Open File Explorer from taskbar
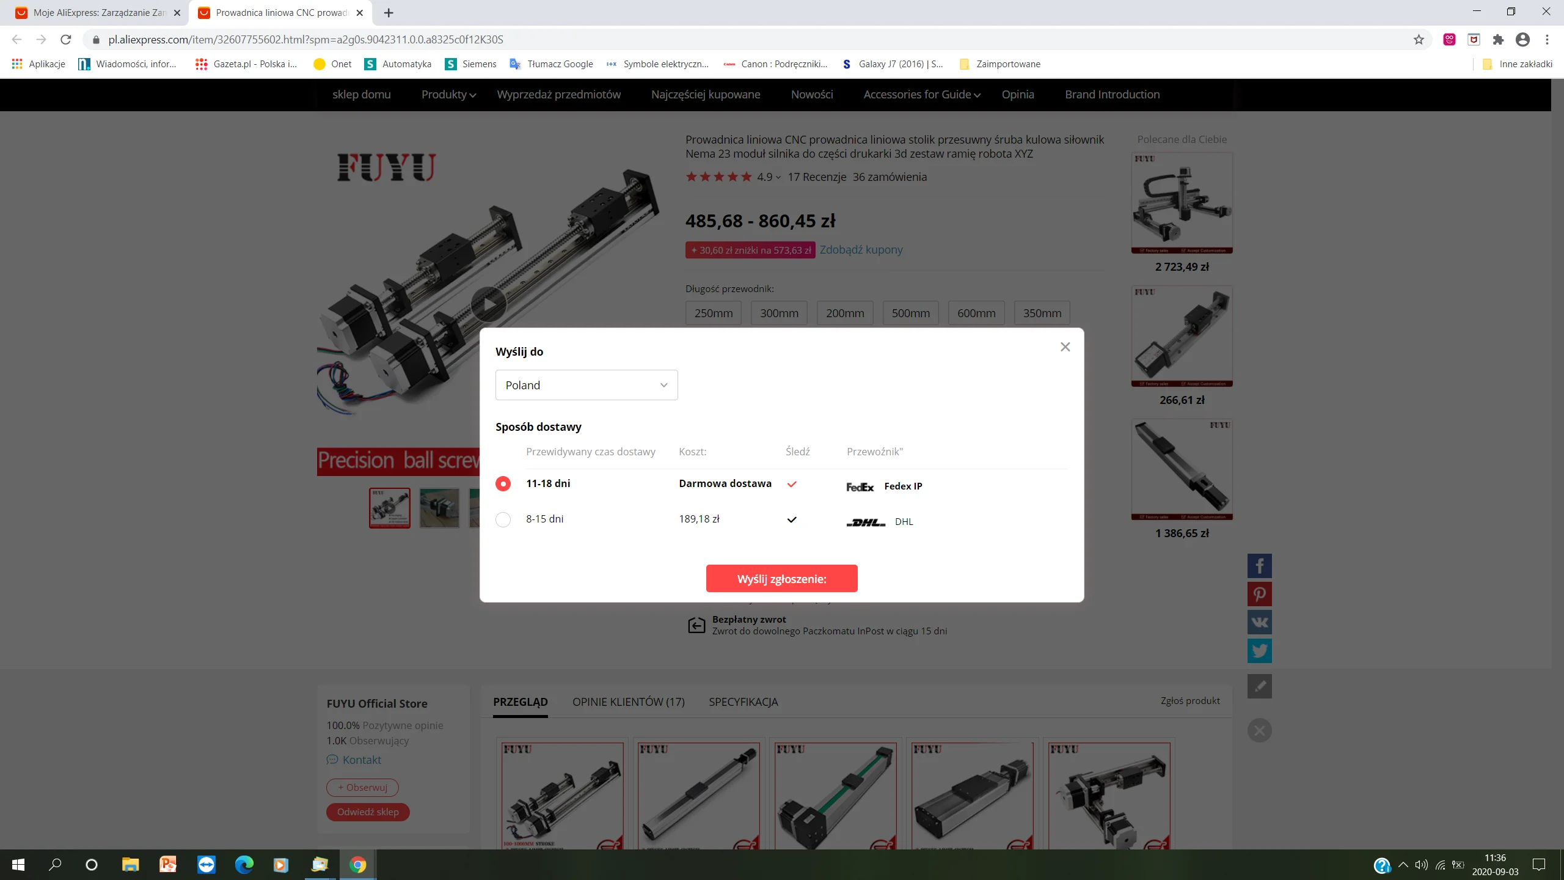The image size is (1564, 880). [130, 865]
